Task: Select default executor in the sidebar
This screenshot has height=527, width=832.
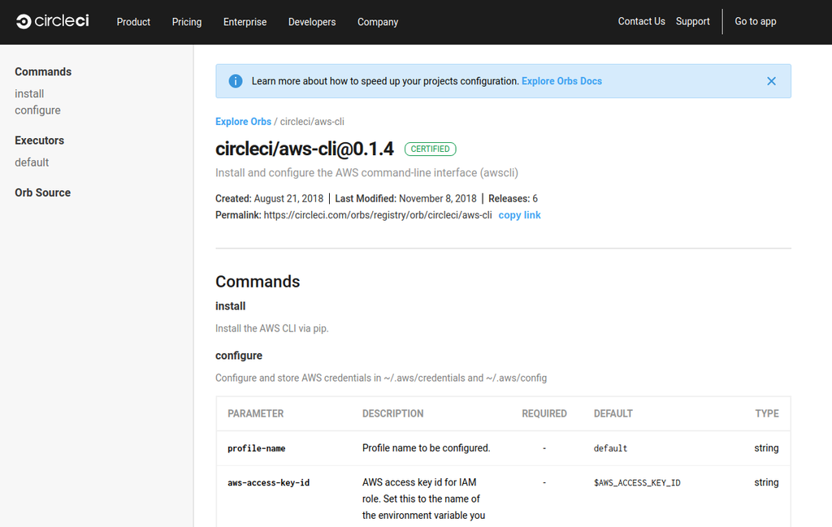Action: [x=32, y=162]
